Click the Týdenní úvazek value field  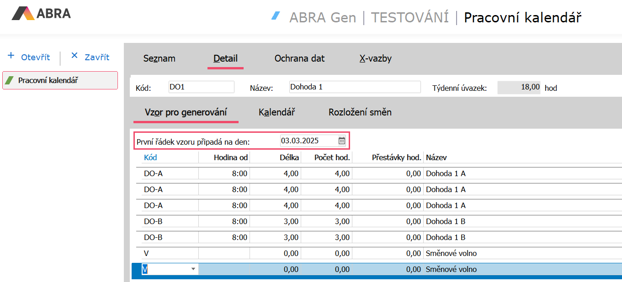tap(519, 88)
